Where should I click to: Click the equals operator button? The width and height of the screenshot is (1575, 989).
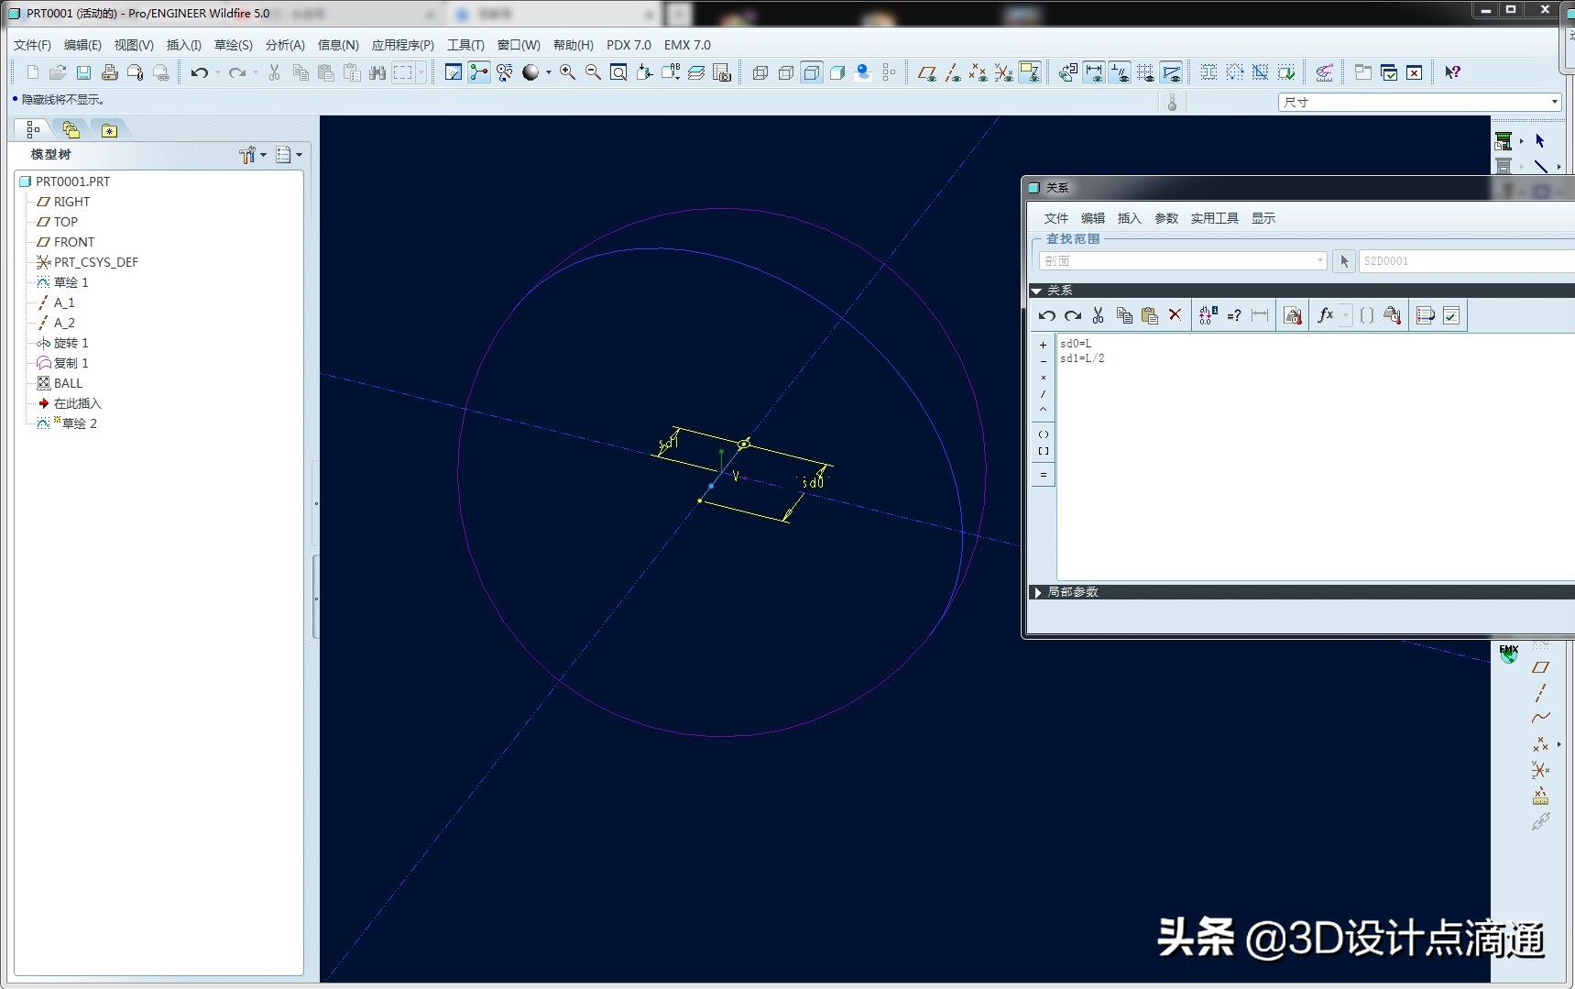pyautogui.click(x=1043, y=475)
